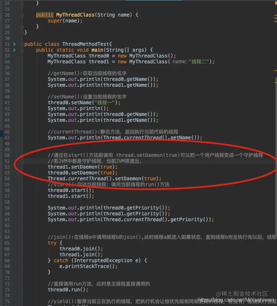This screenshot has height=306, width=277.
Task: Open the inspection status indicator at top right
Action: click(276, 3)
